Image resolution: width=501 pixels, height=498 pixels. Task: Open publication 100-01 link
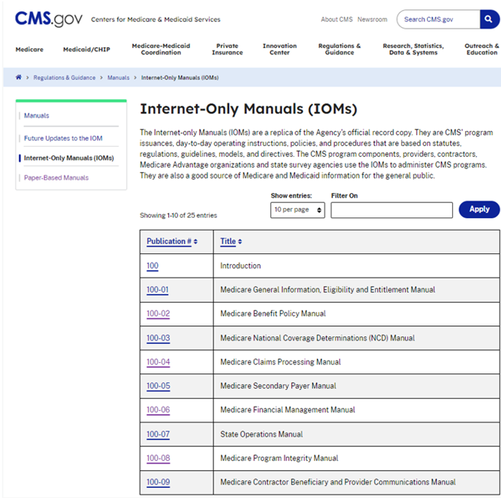click(x=157, y=290)
